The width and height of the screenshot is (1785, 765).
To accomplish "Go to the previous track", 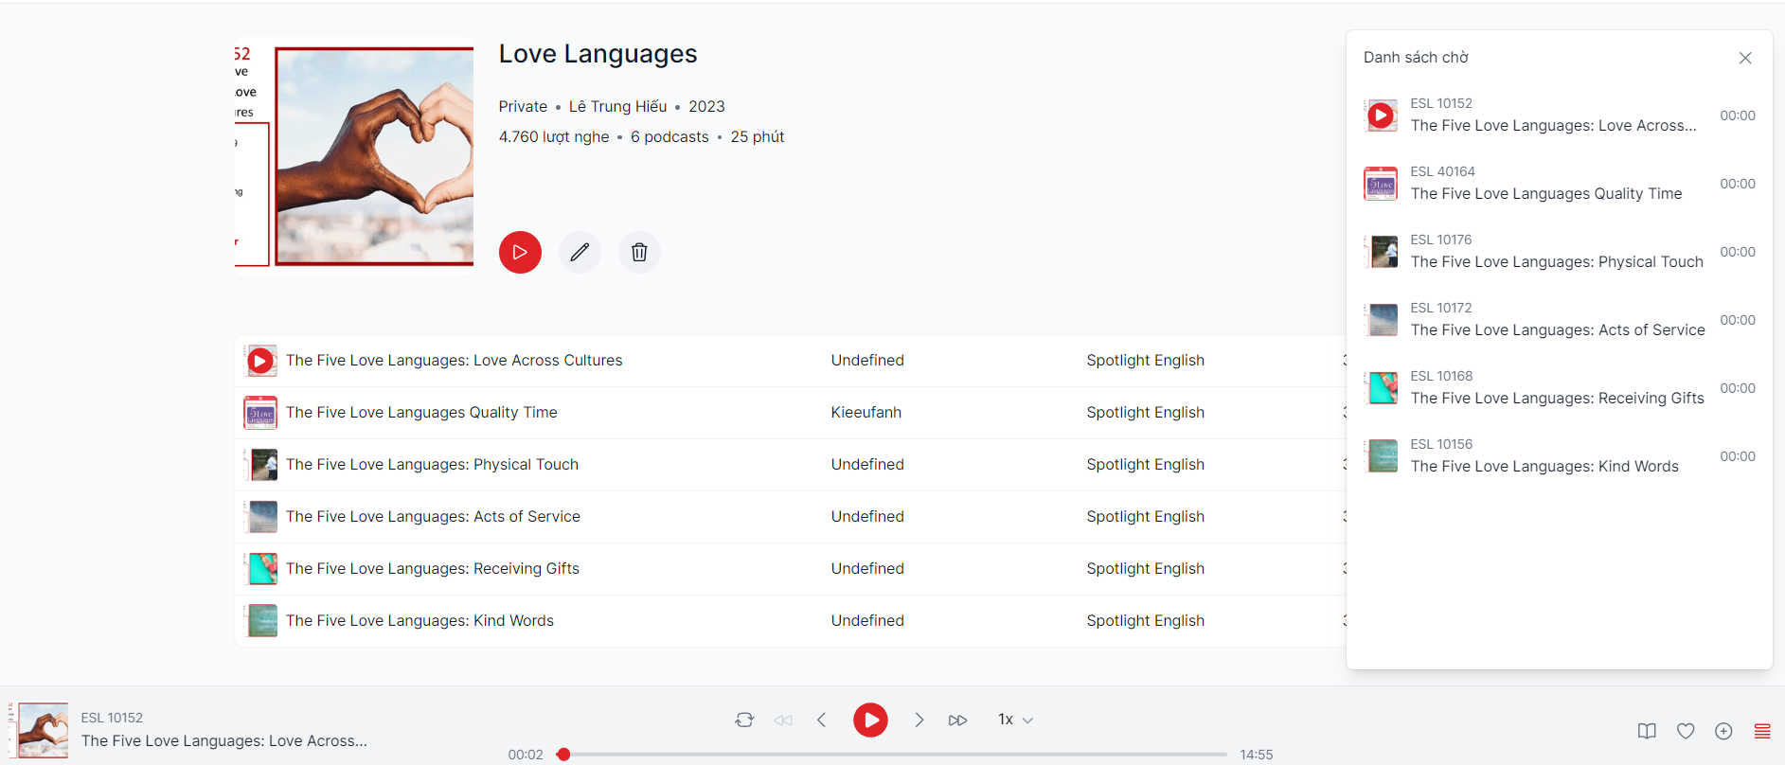I will 821,720.
